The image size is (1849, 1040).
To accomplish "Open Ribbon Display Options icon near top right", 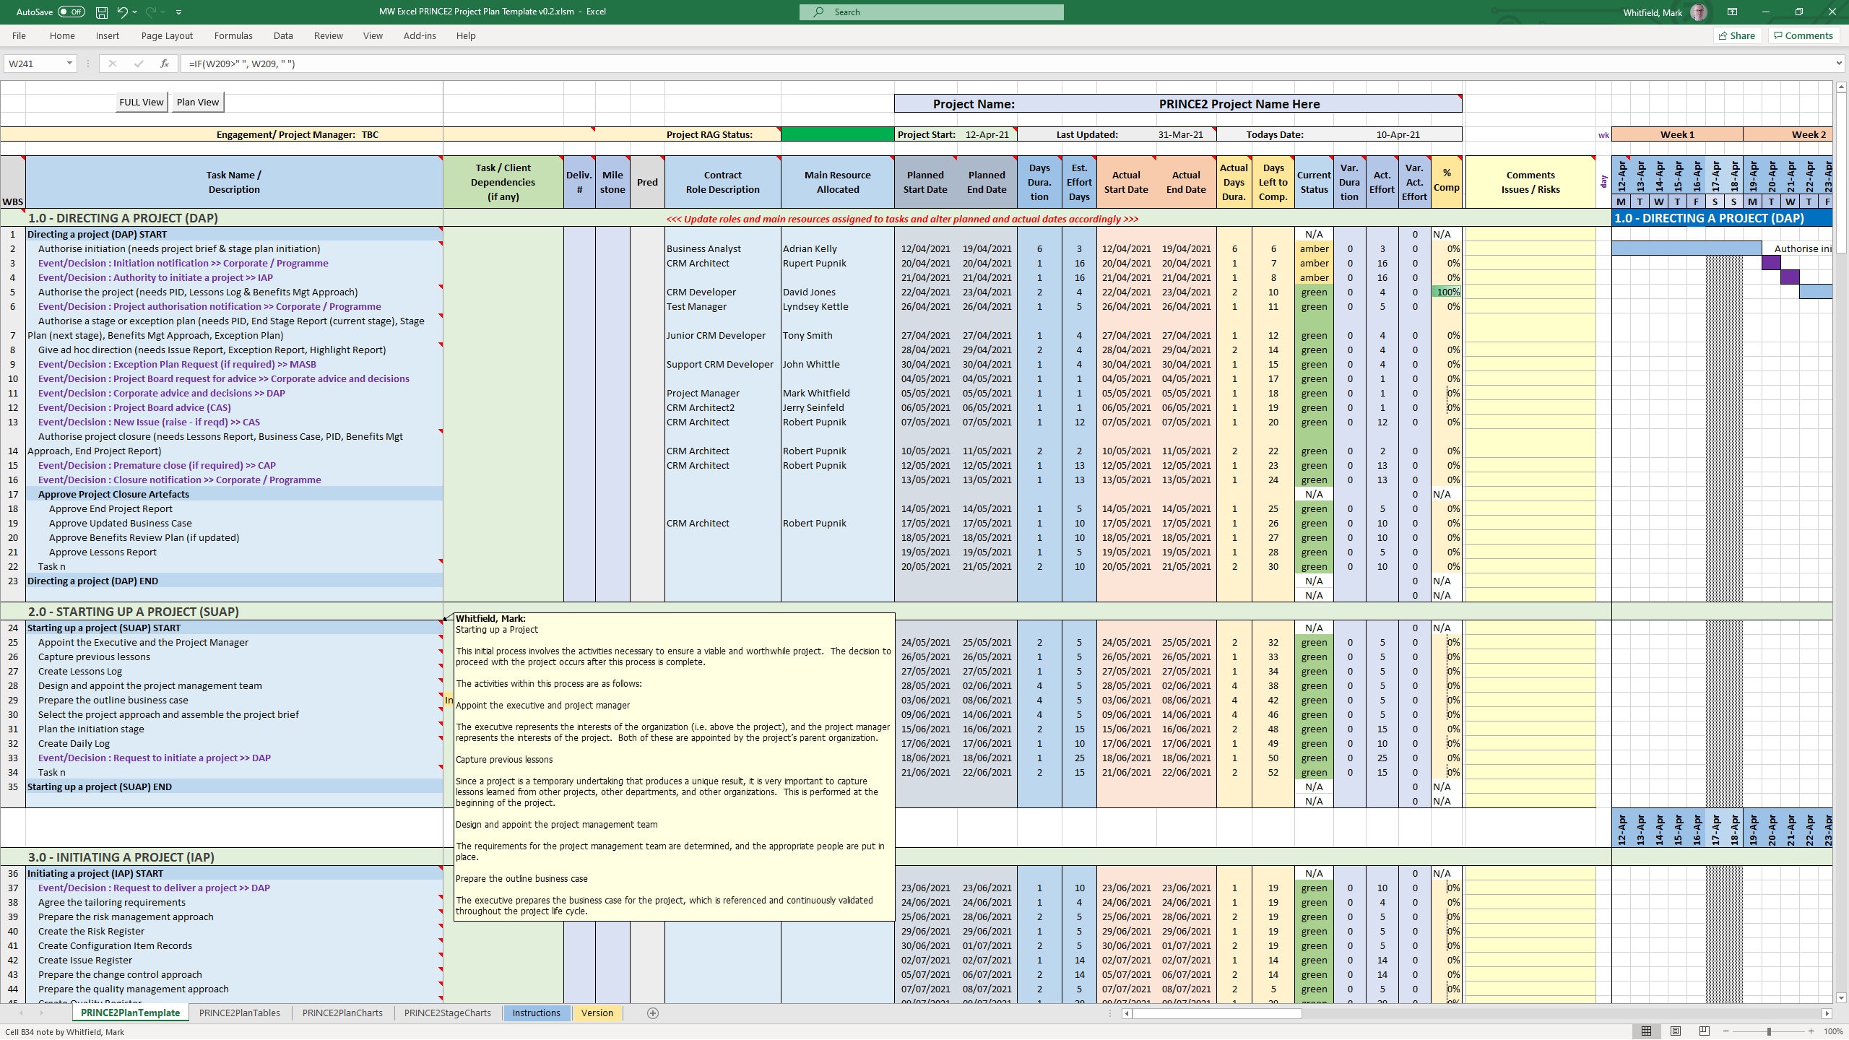I will pyautogui.click(x=1732, y=12).
